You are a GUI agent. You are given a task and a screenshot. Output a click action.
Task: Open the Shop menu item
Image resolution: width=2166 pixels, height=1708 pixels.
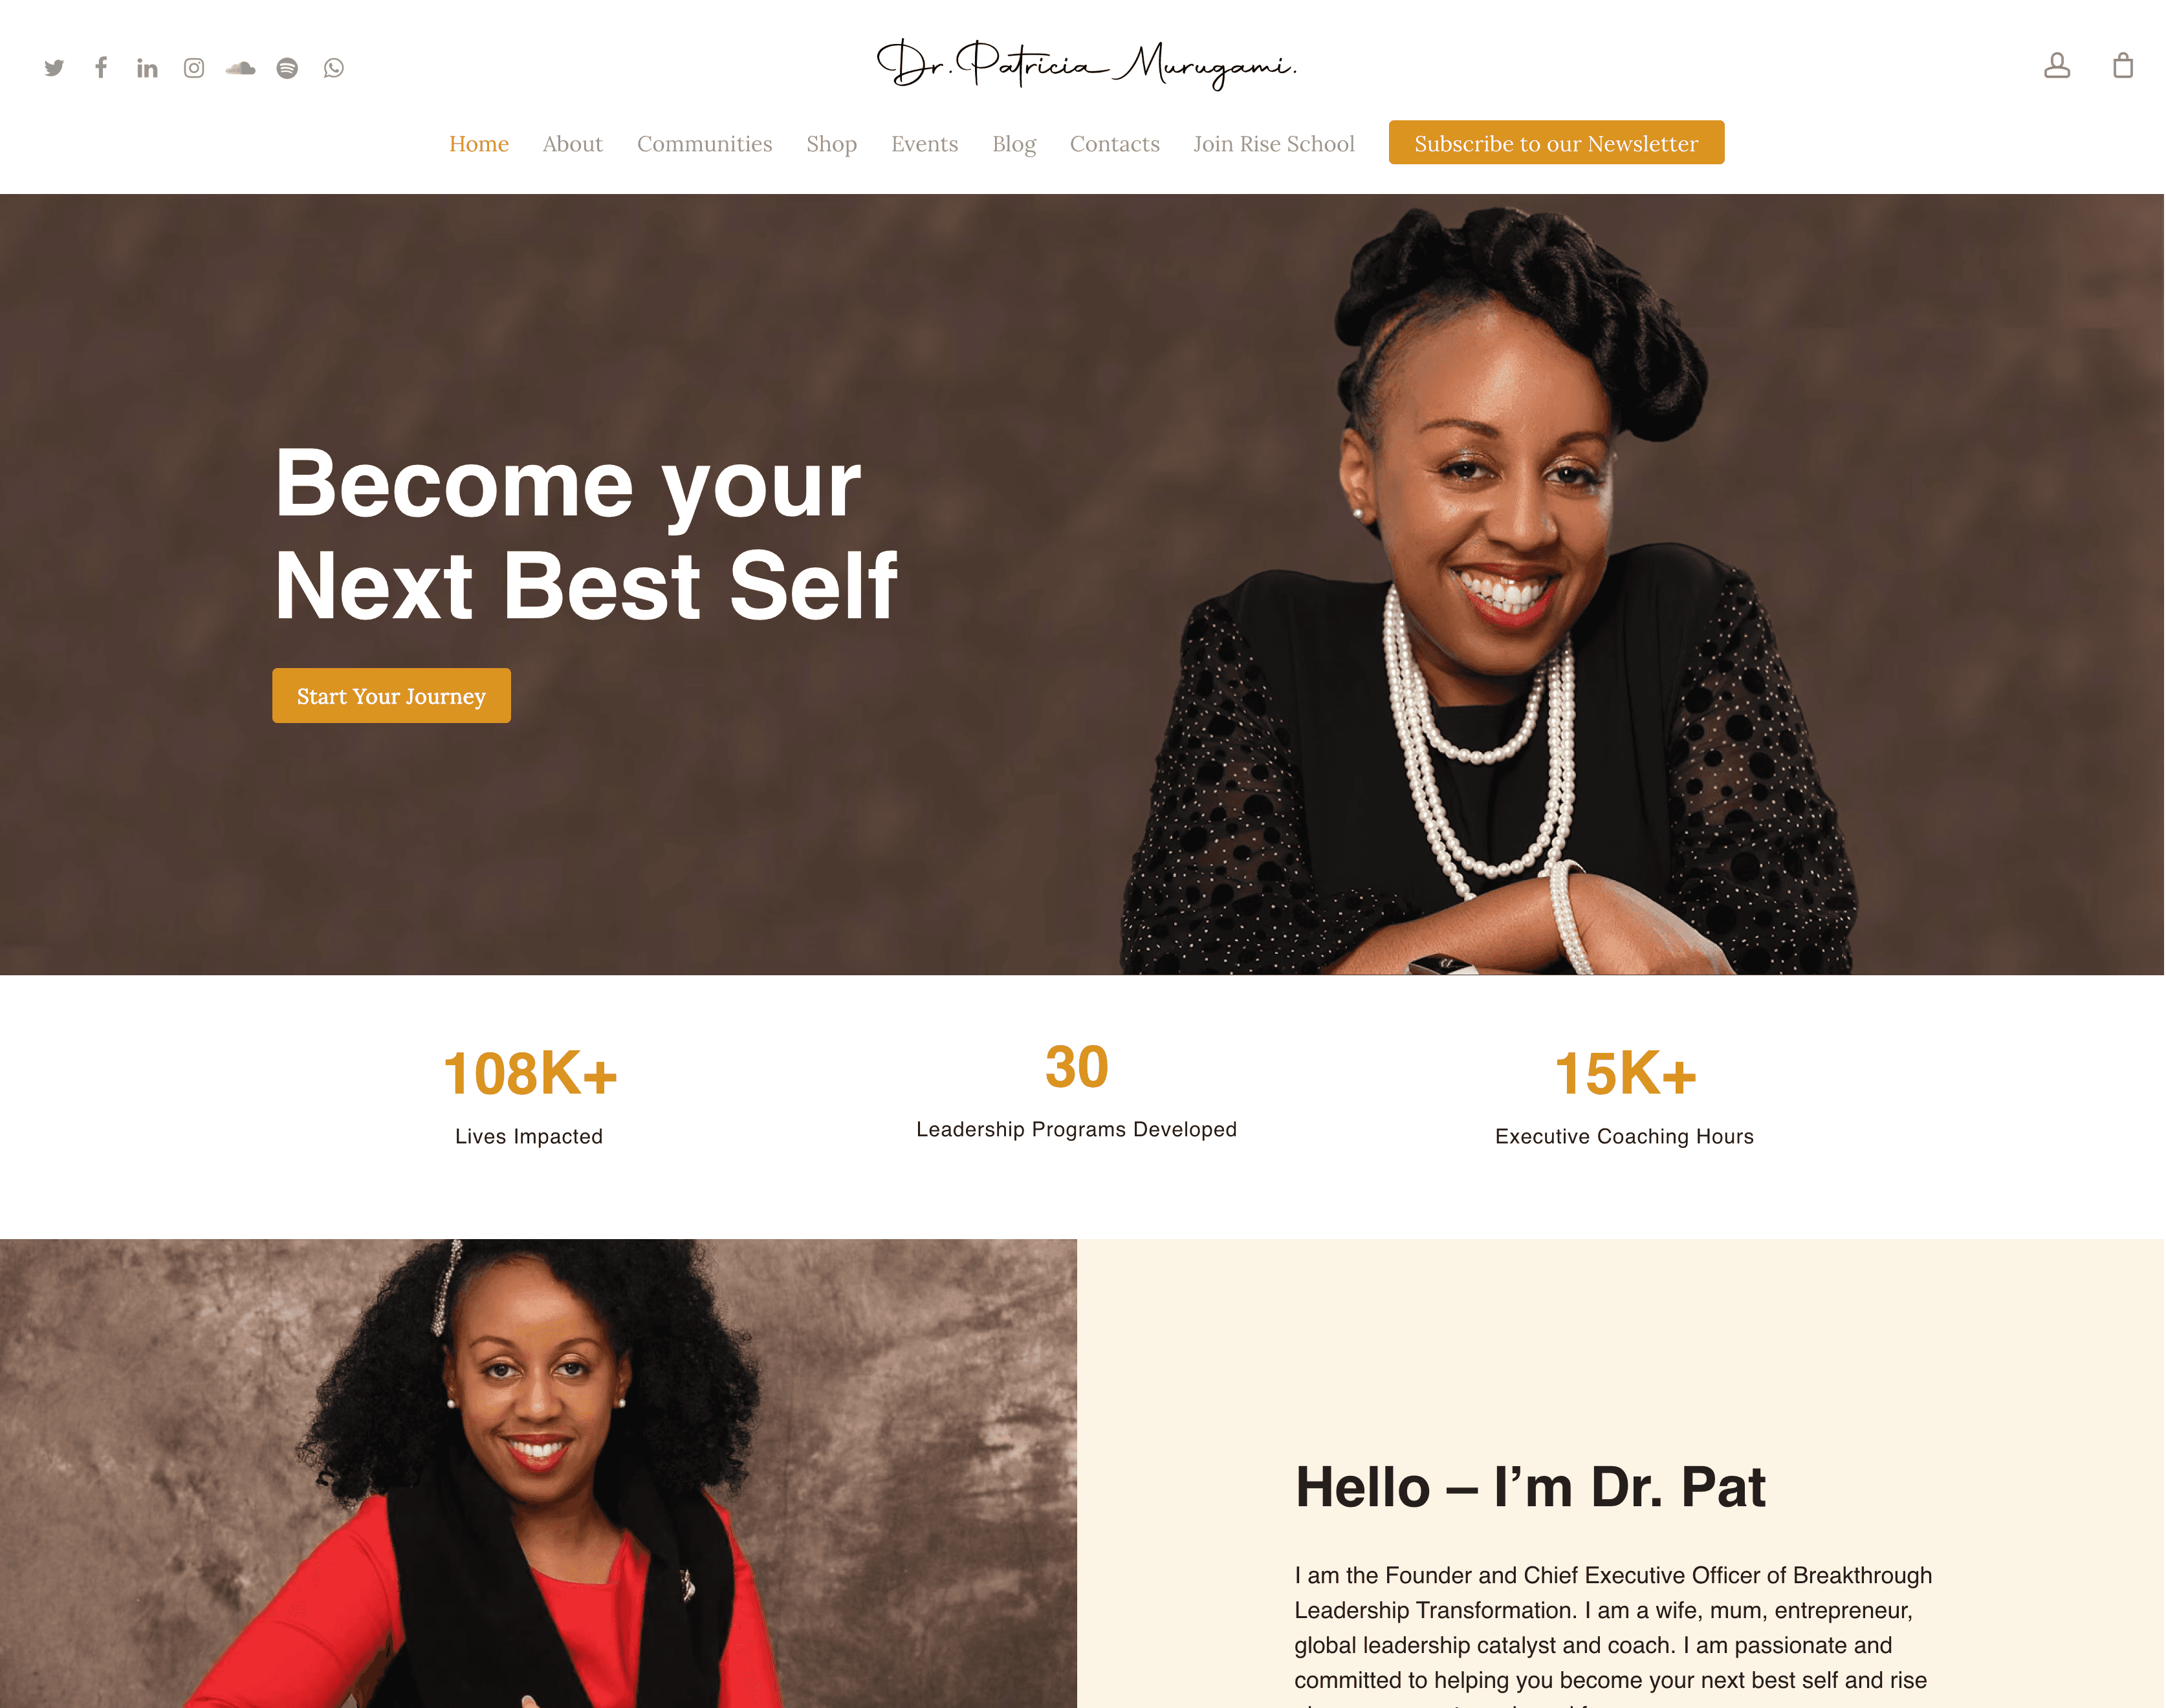[833, 144]
